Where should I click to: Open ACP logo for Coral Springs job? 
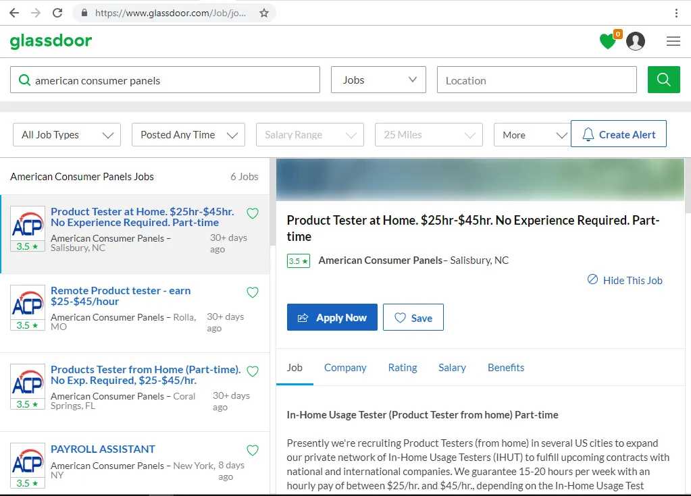pos(28,382)
